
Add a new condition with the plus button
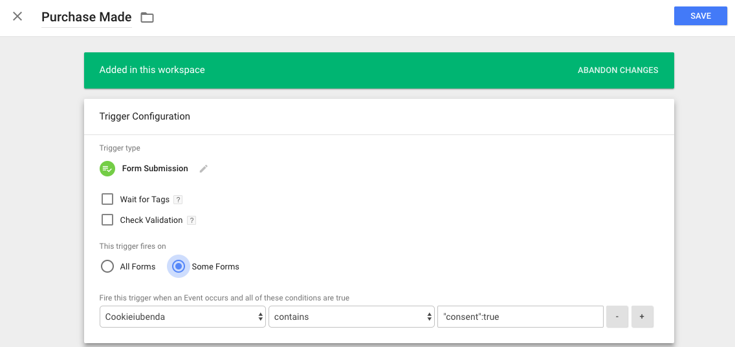[642, 317]
